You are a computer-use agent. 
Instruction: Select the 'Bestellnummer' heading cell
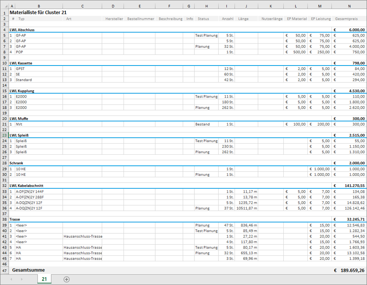(139, 19)
